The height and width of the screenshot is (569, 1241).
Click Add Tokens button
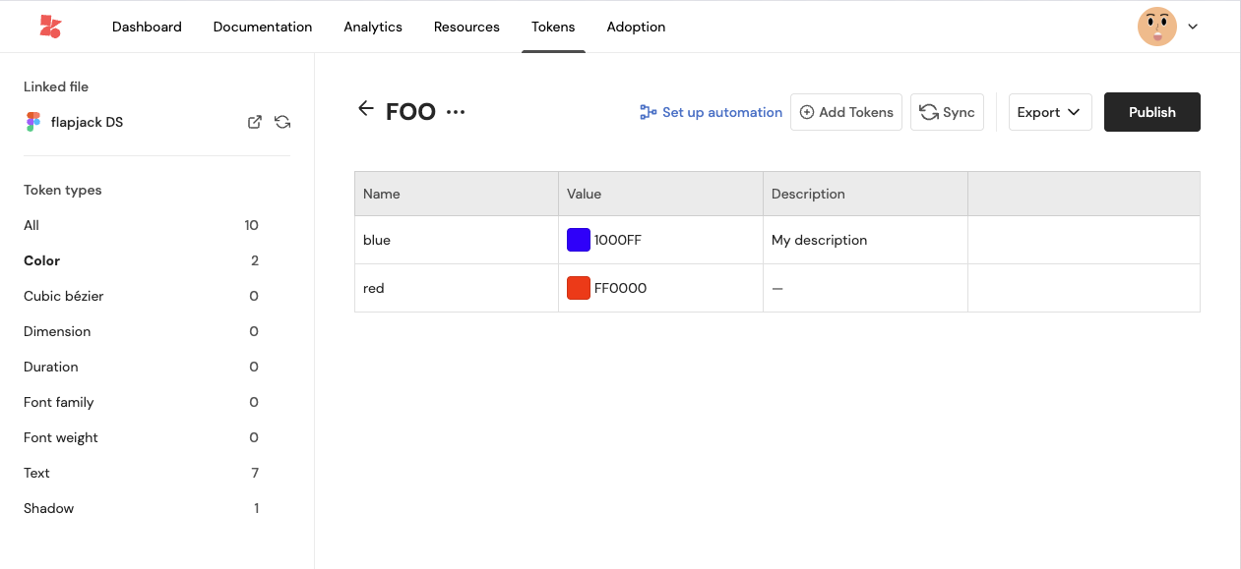846,112
